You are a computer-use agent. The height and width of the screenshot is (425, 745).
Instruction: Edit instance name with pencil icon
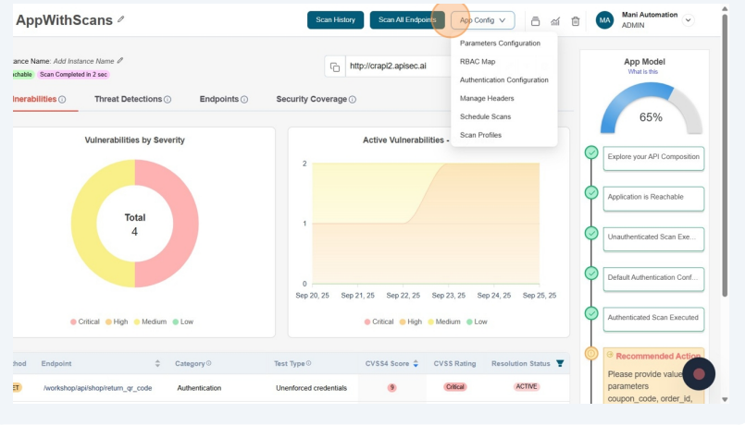coord(120,61)
